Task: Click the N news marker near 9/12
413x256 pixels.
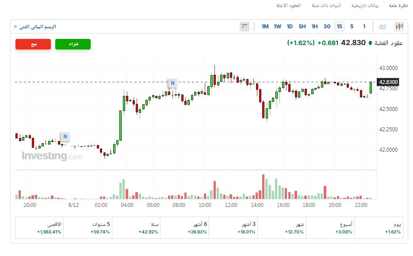Action: pos(65,136)
